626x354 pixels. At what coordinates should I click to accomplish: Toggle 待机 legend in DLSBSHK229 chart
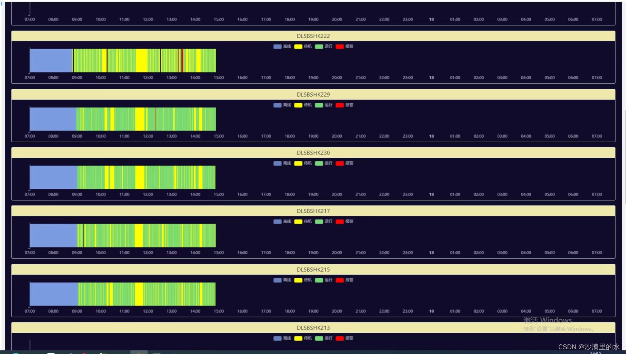(303, 105)
